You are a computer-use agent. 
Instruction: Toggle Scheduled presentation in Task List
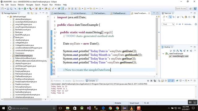pos(174,17)
